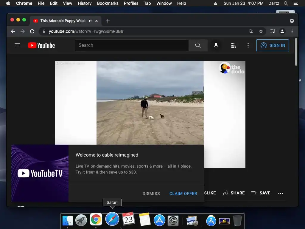
Task: Open YouTube settings three-dot menu
Action: coord(248,45)
